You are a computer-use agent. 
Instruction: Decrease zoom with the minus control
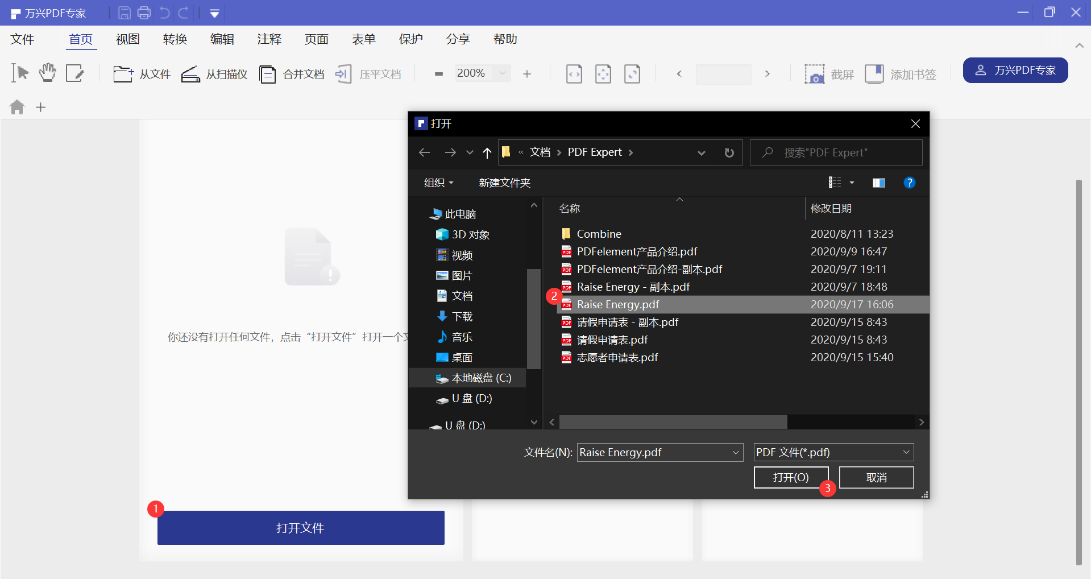pyautogui.click(x=438, y=73)
